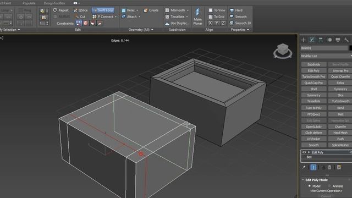This screenshot has height=198, width=352.
Task: Toggle Show End Result icon
Action: (x=313, y=167)
